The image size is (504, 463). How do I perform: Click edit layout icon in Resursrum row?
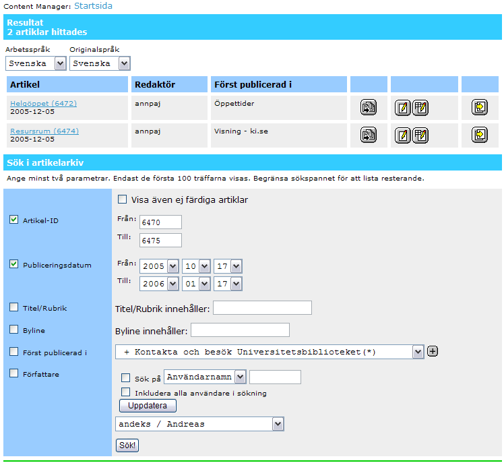pyautogui.click(x=420, y=135)
